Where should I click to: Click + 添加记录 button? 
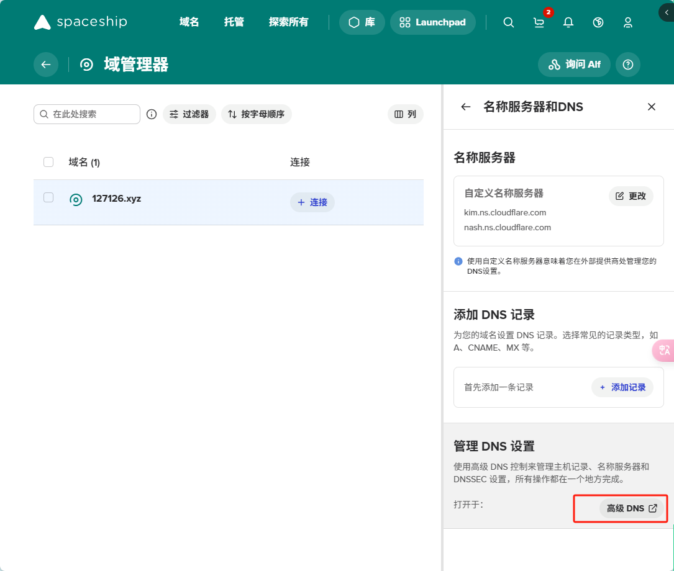tap(622, 387)
